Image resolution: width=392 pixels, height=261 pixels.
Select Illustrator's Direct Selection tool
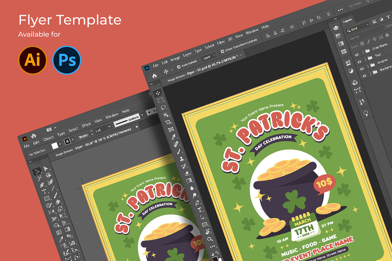coord(46,168)
